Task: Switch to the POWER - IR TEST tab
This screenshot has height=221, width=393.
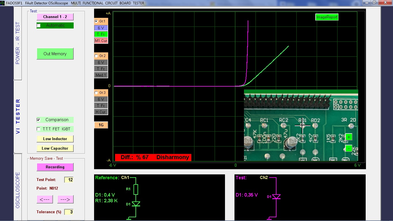Action: [x=18, y=43]
